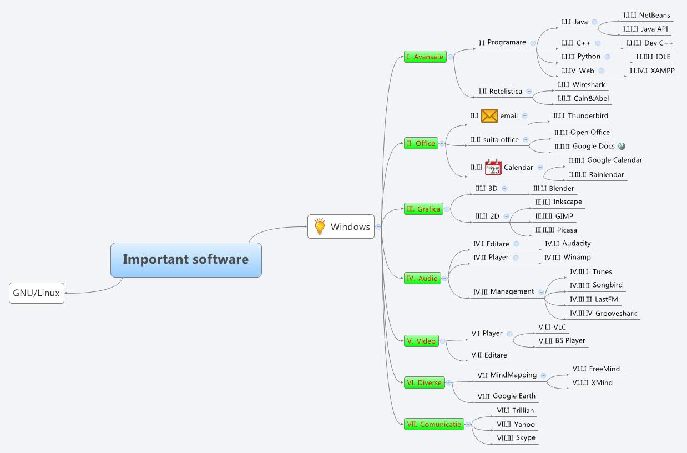Collapse the IV.II Player subtopic
The width and height of the screenshot is (687, 453).
pyautogui.click(x=516, y=258)
